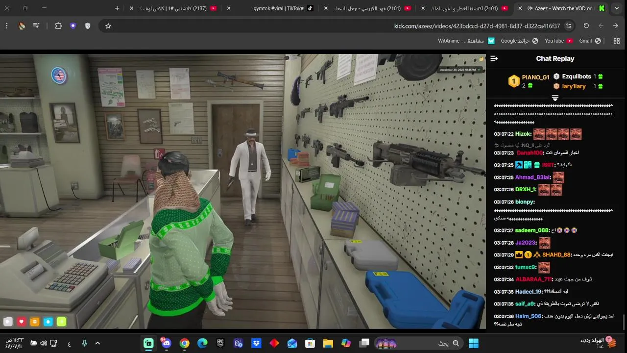Click username Danah100 in chat
The width and height of the screenshot is (627, 353).
[531, 153]
